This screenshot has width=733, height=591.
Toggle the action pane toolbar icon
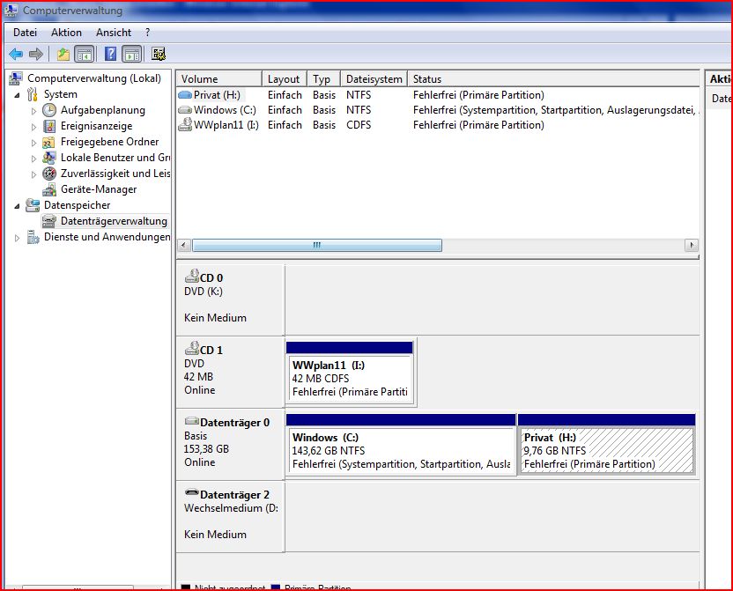tap(132, 55)
